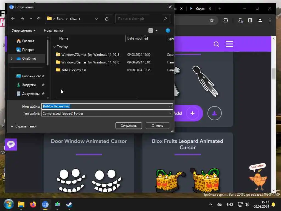281x211 pixels.
Task: Switch the ENG input language
Action: point(230,204)
